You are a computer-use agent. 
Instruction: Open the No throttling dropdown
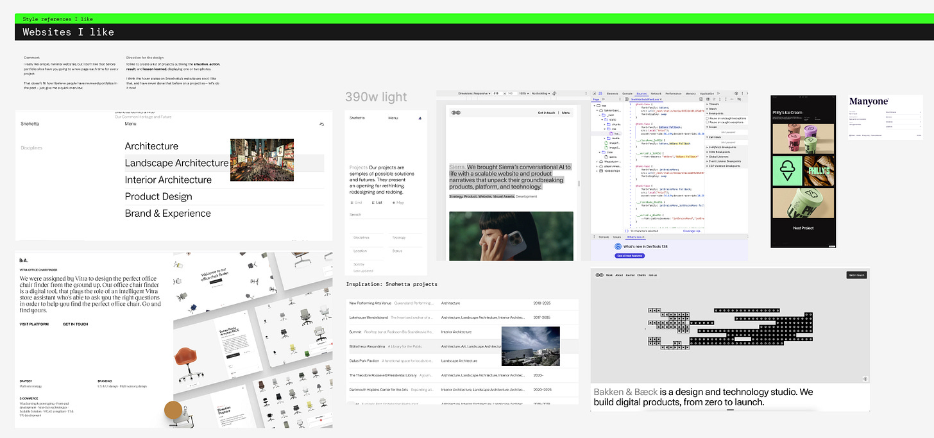[541, 94]
